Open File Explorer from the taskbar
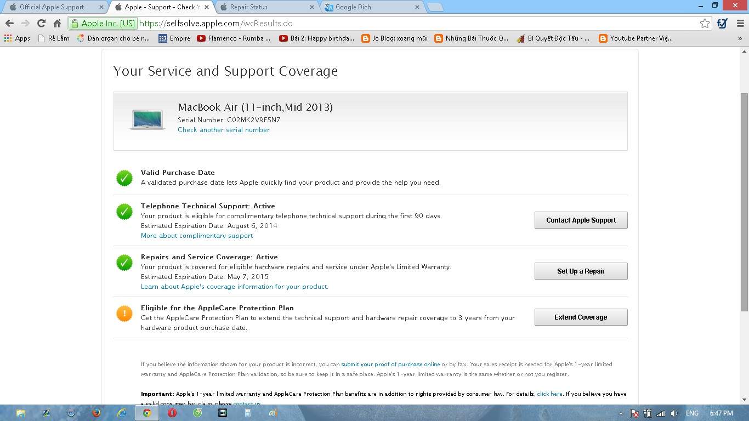This screenshot has width=749, height=421. pyautogui.click(x=20, y=413)
